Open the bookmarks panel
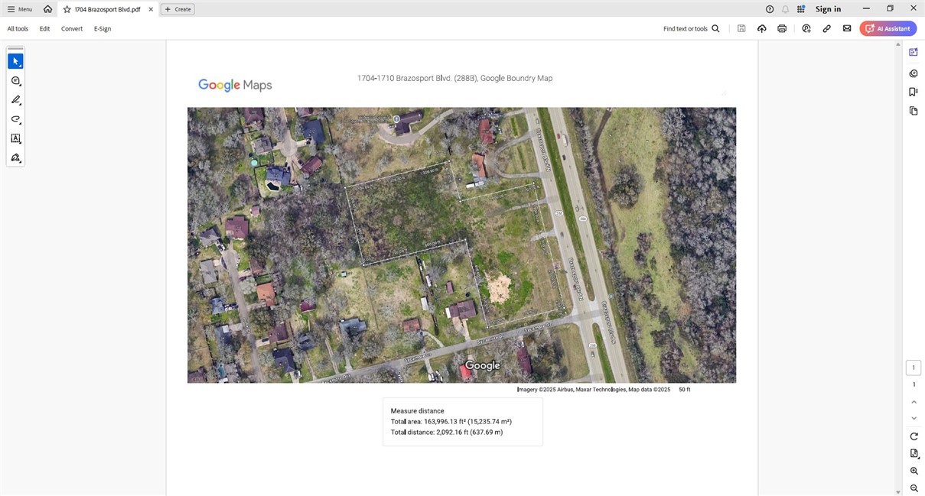The height and width of the screenshot is (496, 925). pos(914,92)
